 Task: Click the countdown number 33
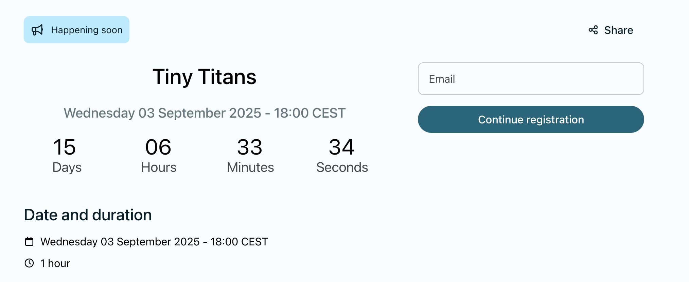(250, 147)
